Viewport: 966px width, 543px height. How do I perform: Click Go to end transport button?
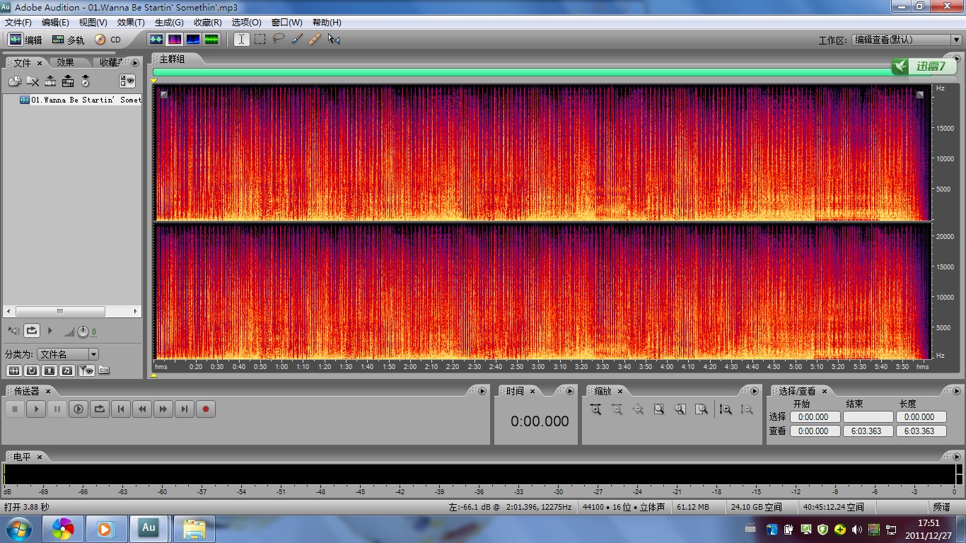coord(185,409)
